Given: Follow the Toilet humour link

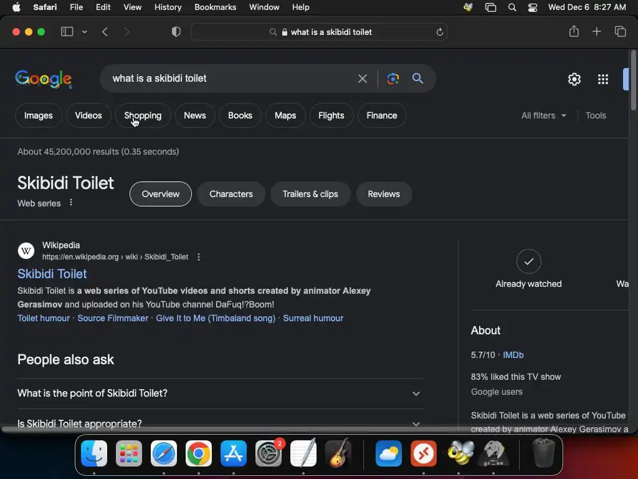Looking at the screenshot, I should [44, 318].
